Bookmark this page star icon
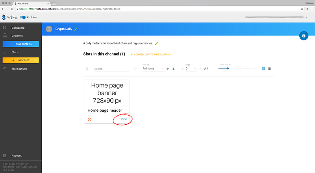Image resolution: width=315 pixels, height=173 pixels. [x=302, y=9]
